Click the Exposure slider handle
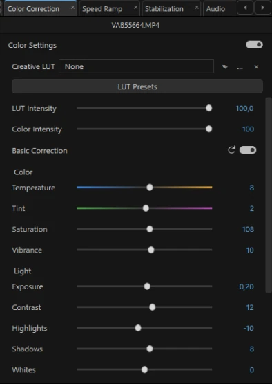 click(147, 286)
